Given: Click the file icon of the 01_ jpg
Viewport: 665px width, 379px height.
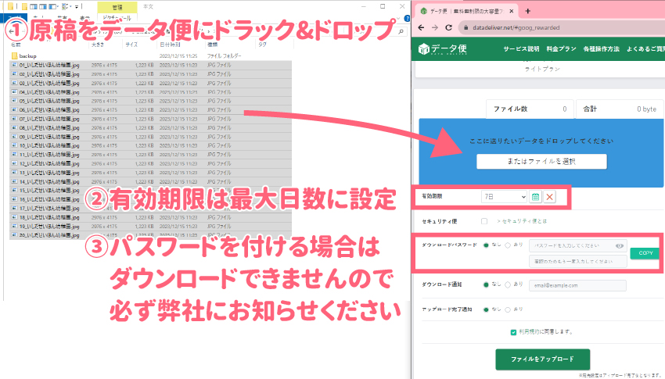Looking at the screenshot, I should [14, 65].
